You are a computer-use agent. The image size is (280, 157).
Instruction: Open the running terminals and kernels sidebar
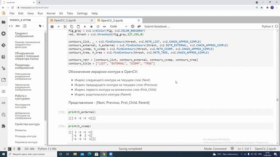3,34
